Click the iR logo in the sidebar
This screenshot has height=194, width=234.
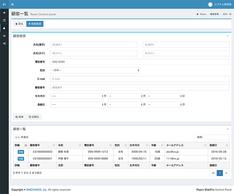(x=4, y=4)
